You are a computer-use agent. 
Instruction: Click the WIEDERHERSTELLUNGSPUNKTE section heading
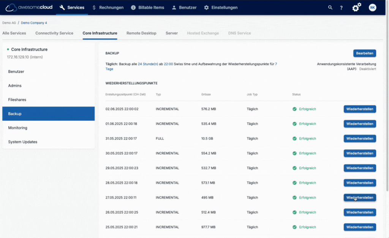click(131, 83)
